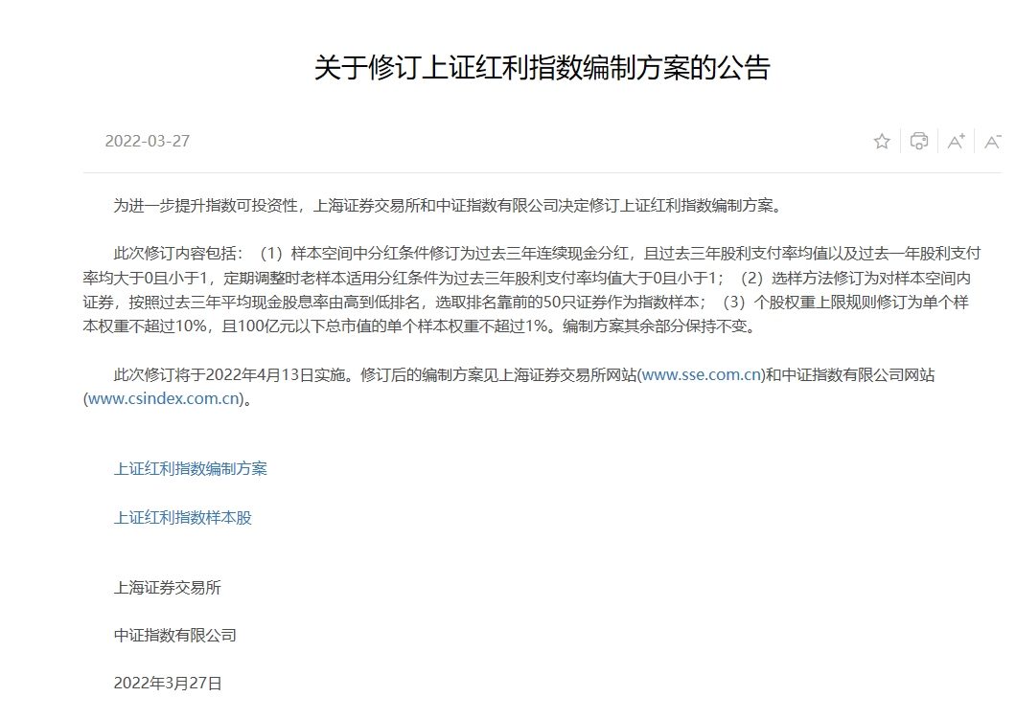
Task: Open the www.sse.com.cn link
Action: pyautogui.click(x=702, y=375)
